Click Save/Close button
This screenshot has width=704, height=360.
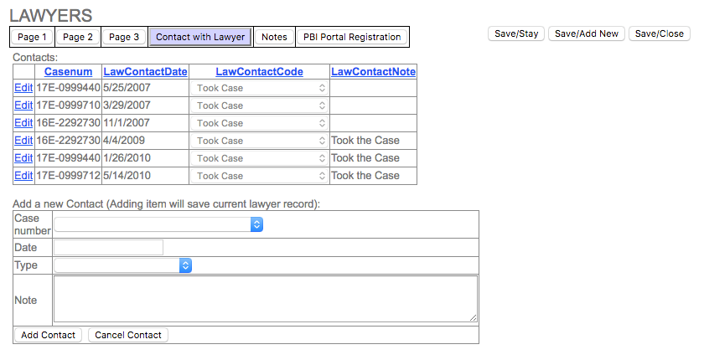click(x=659, y=33)
